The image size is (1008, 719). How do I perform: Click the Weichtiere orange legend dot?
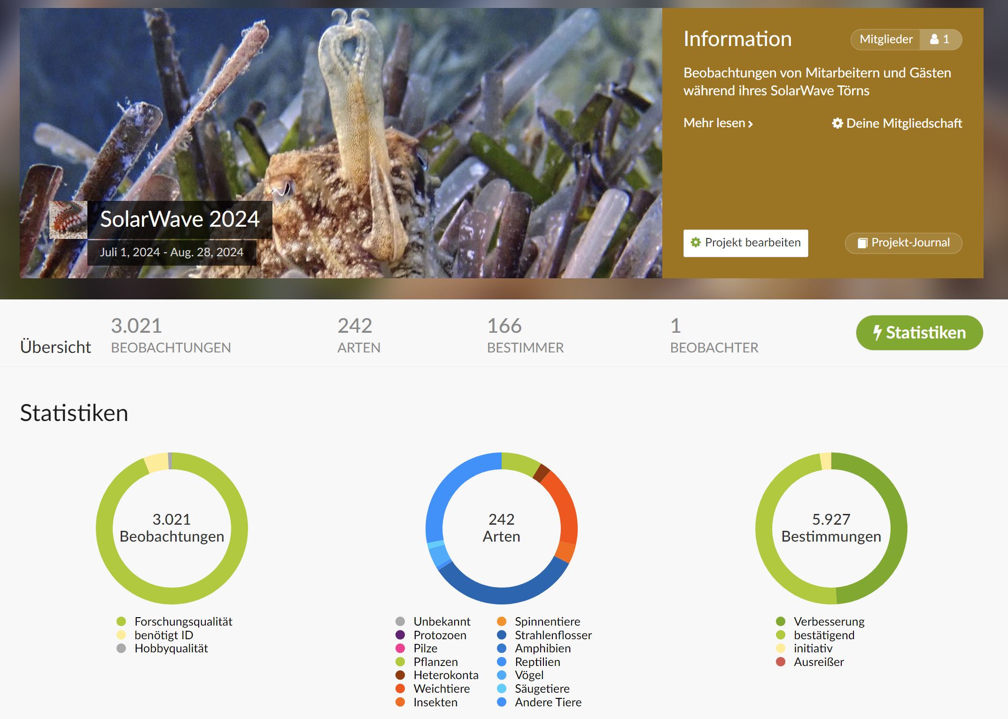tap(400, 688)
